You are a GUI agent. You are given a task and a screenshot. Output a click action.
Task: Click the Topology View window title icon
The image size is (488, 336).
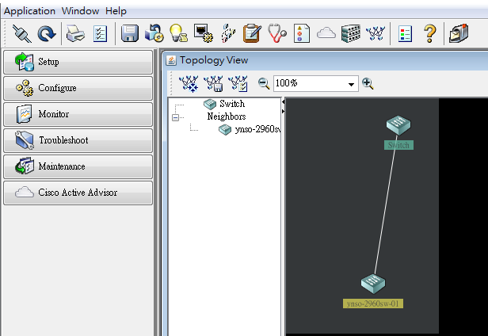coord(171,60)
